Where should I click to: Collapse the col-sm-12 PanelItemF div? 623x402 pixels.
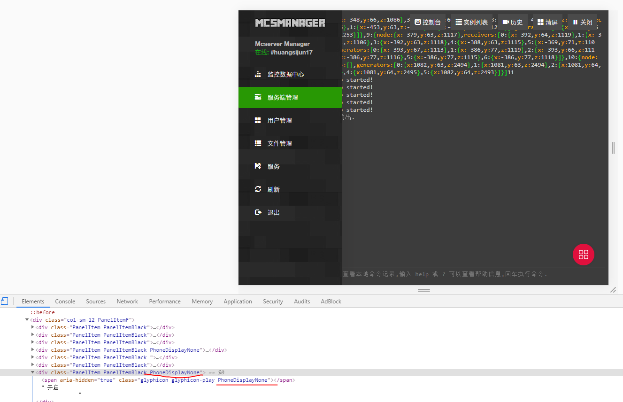[x=27, y=319]
